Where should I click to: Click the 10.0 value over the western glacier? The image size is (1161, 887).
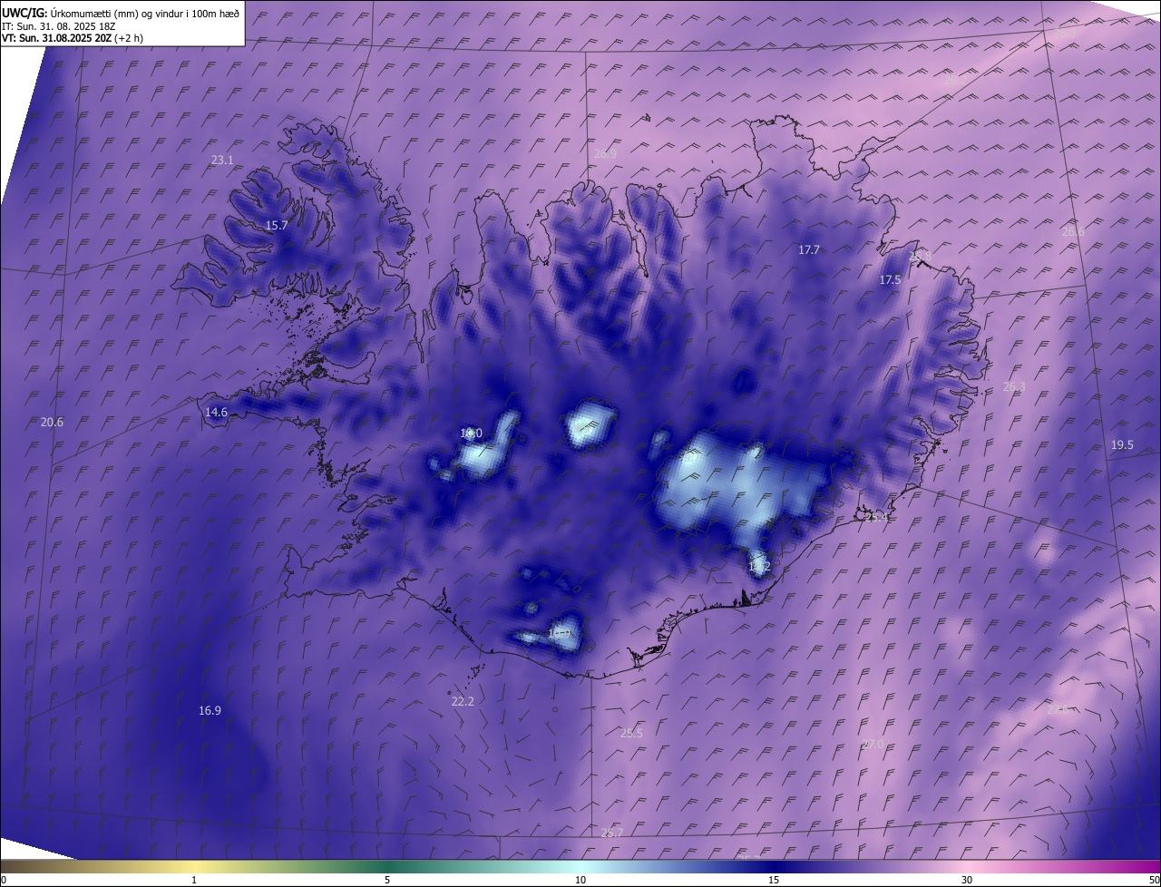click(471, 434)
